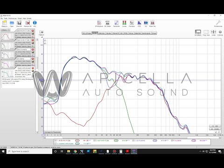Click the Freq. Axis toggle icon
Viewport: 224px width, 168px height.
206,33
